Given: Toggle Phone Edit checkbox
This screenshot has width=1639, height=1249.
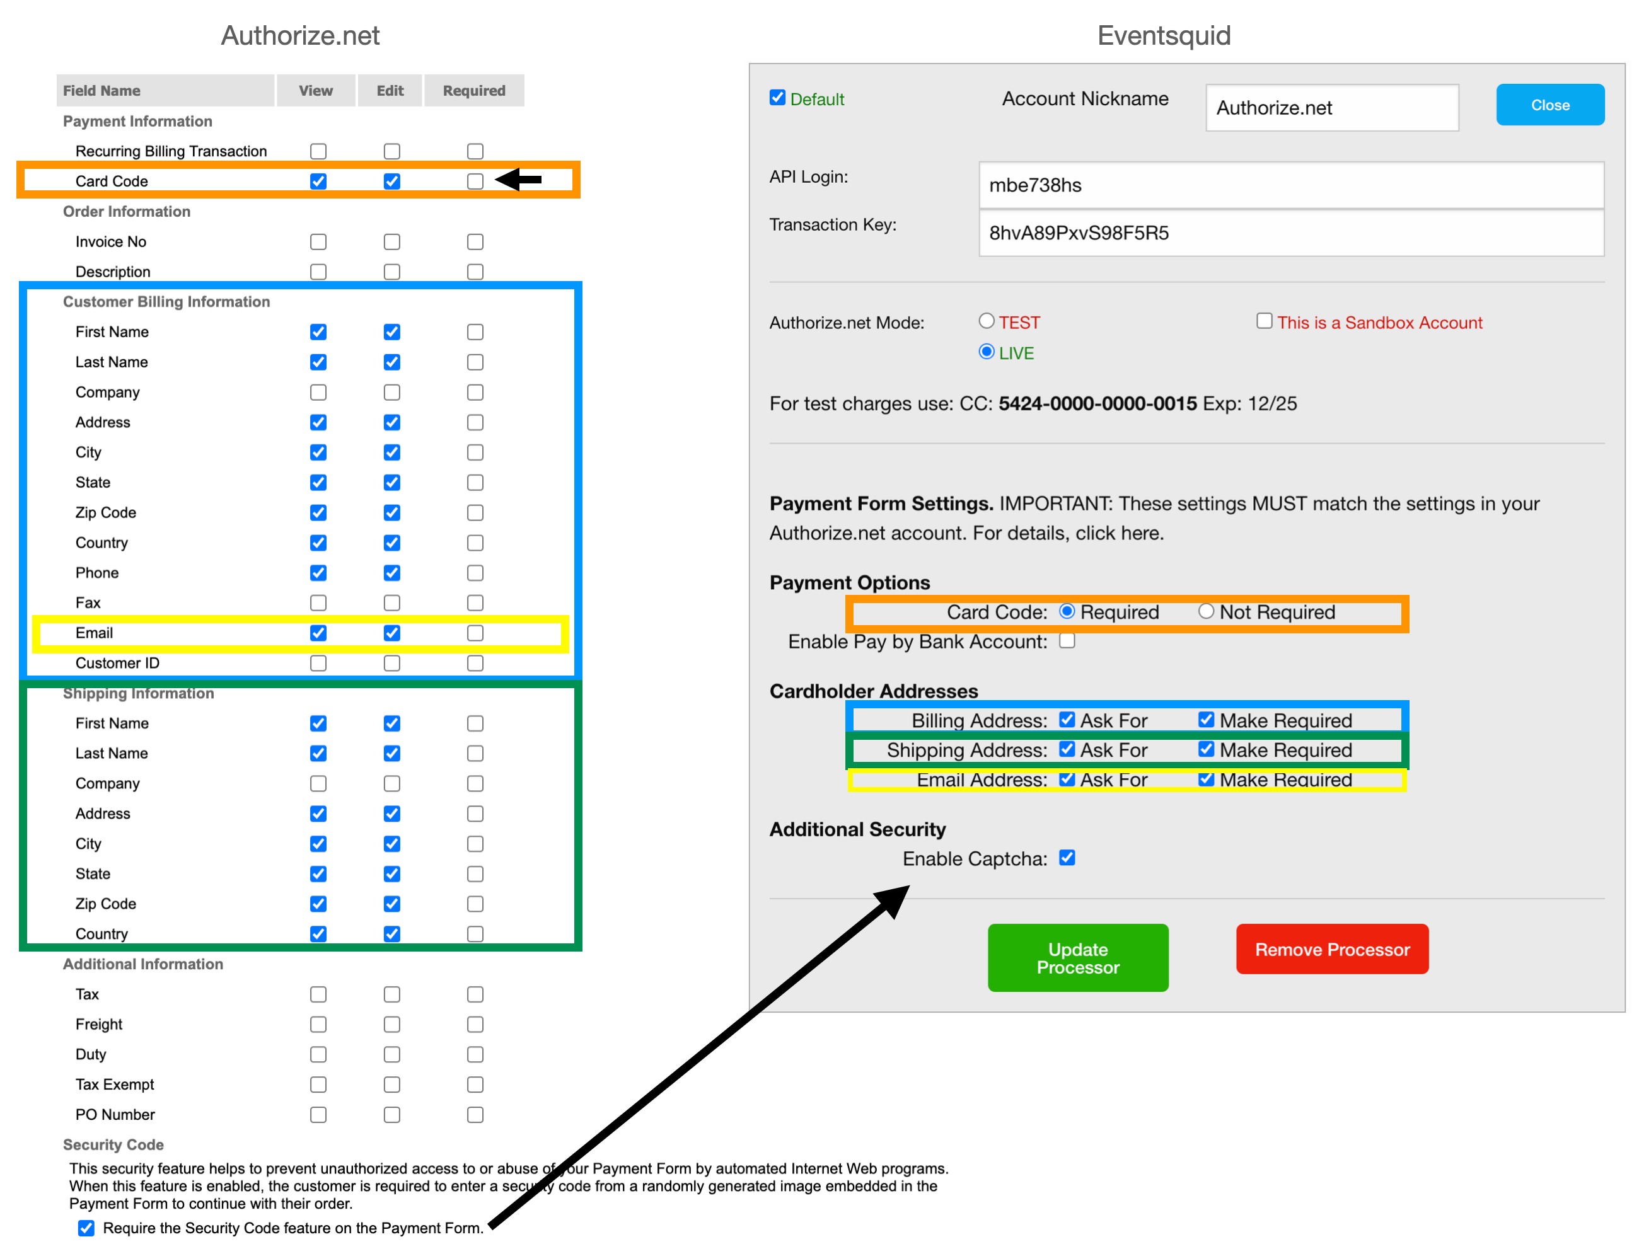Looking at the screenshot, I should [391, 572].
